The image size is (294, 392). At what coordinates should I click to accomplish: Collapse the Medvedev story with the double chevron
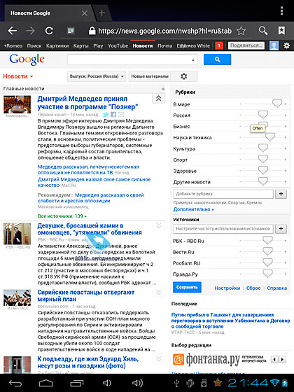158,99
